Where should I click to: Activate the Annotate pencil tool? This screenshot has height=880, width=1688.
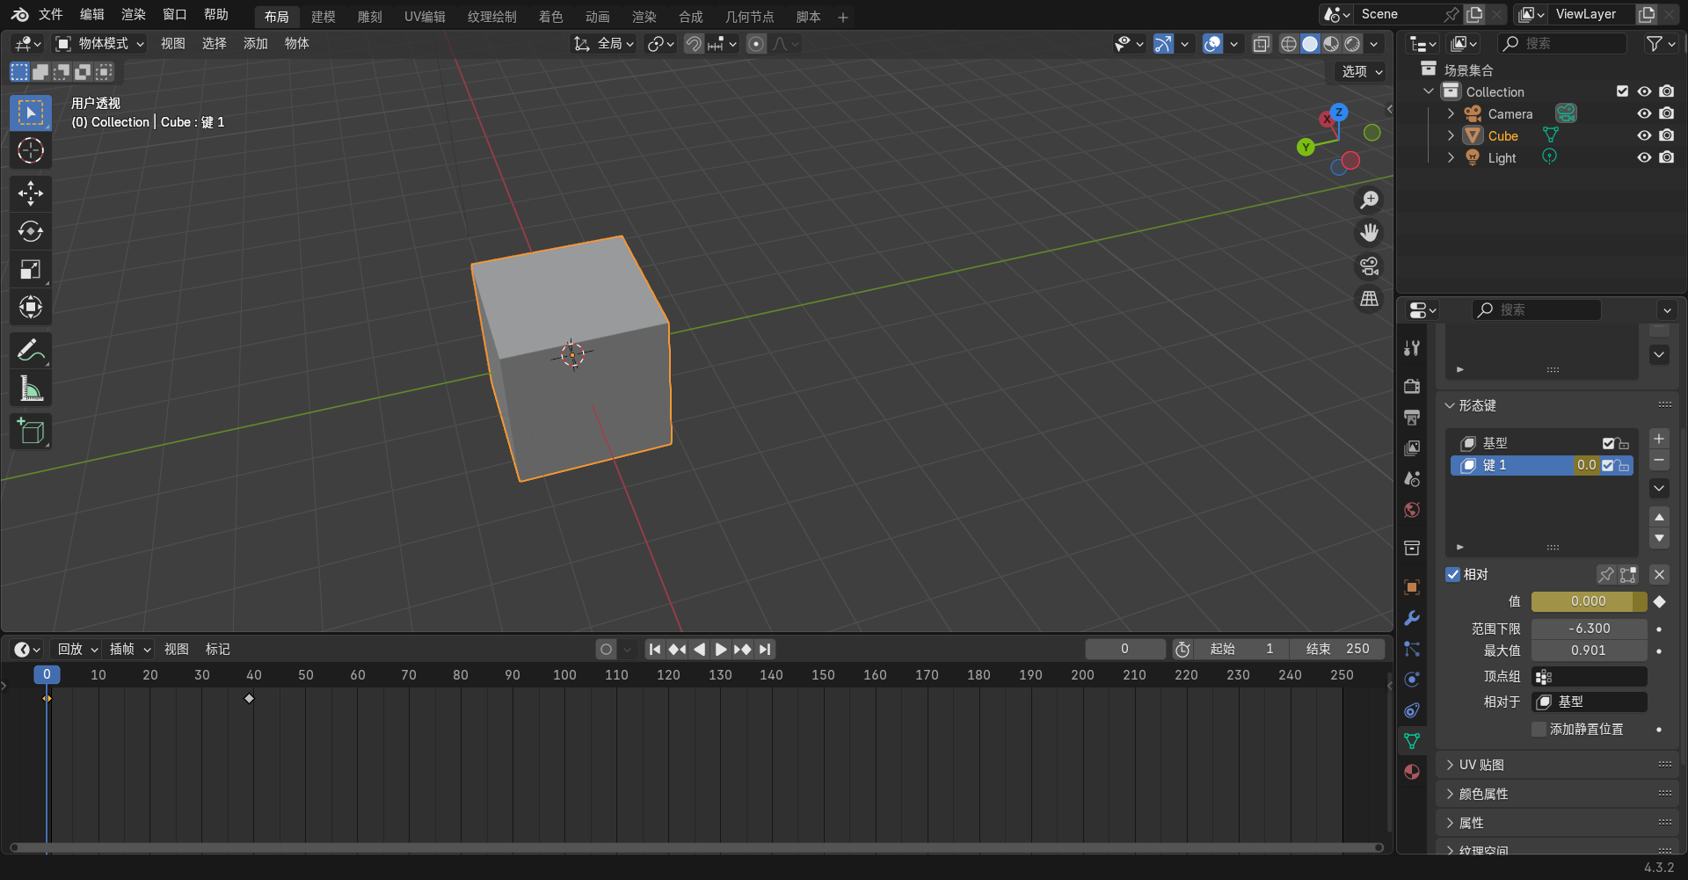pyautogui.click(x=31, y=351)
